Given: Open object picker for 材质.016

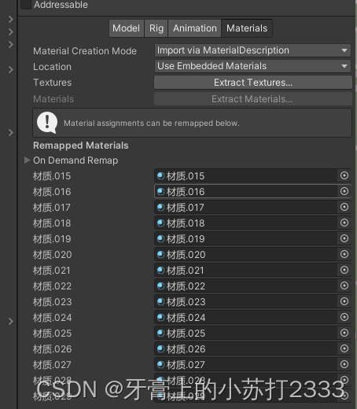Looking at the screenshot, I should point(344,191).
